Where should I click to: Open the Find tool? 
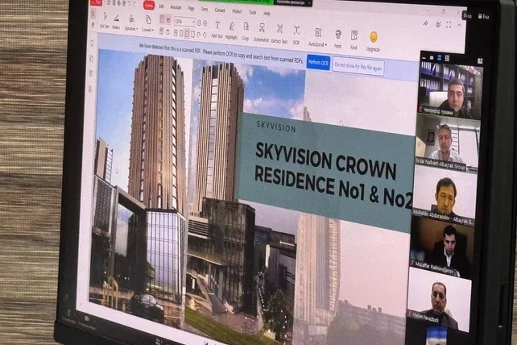(x=354, y=40)
